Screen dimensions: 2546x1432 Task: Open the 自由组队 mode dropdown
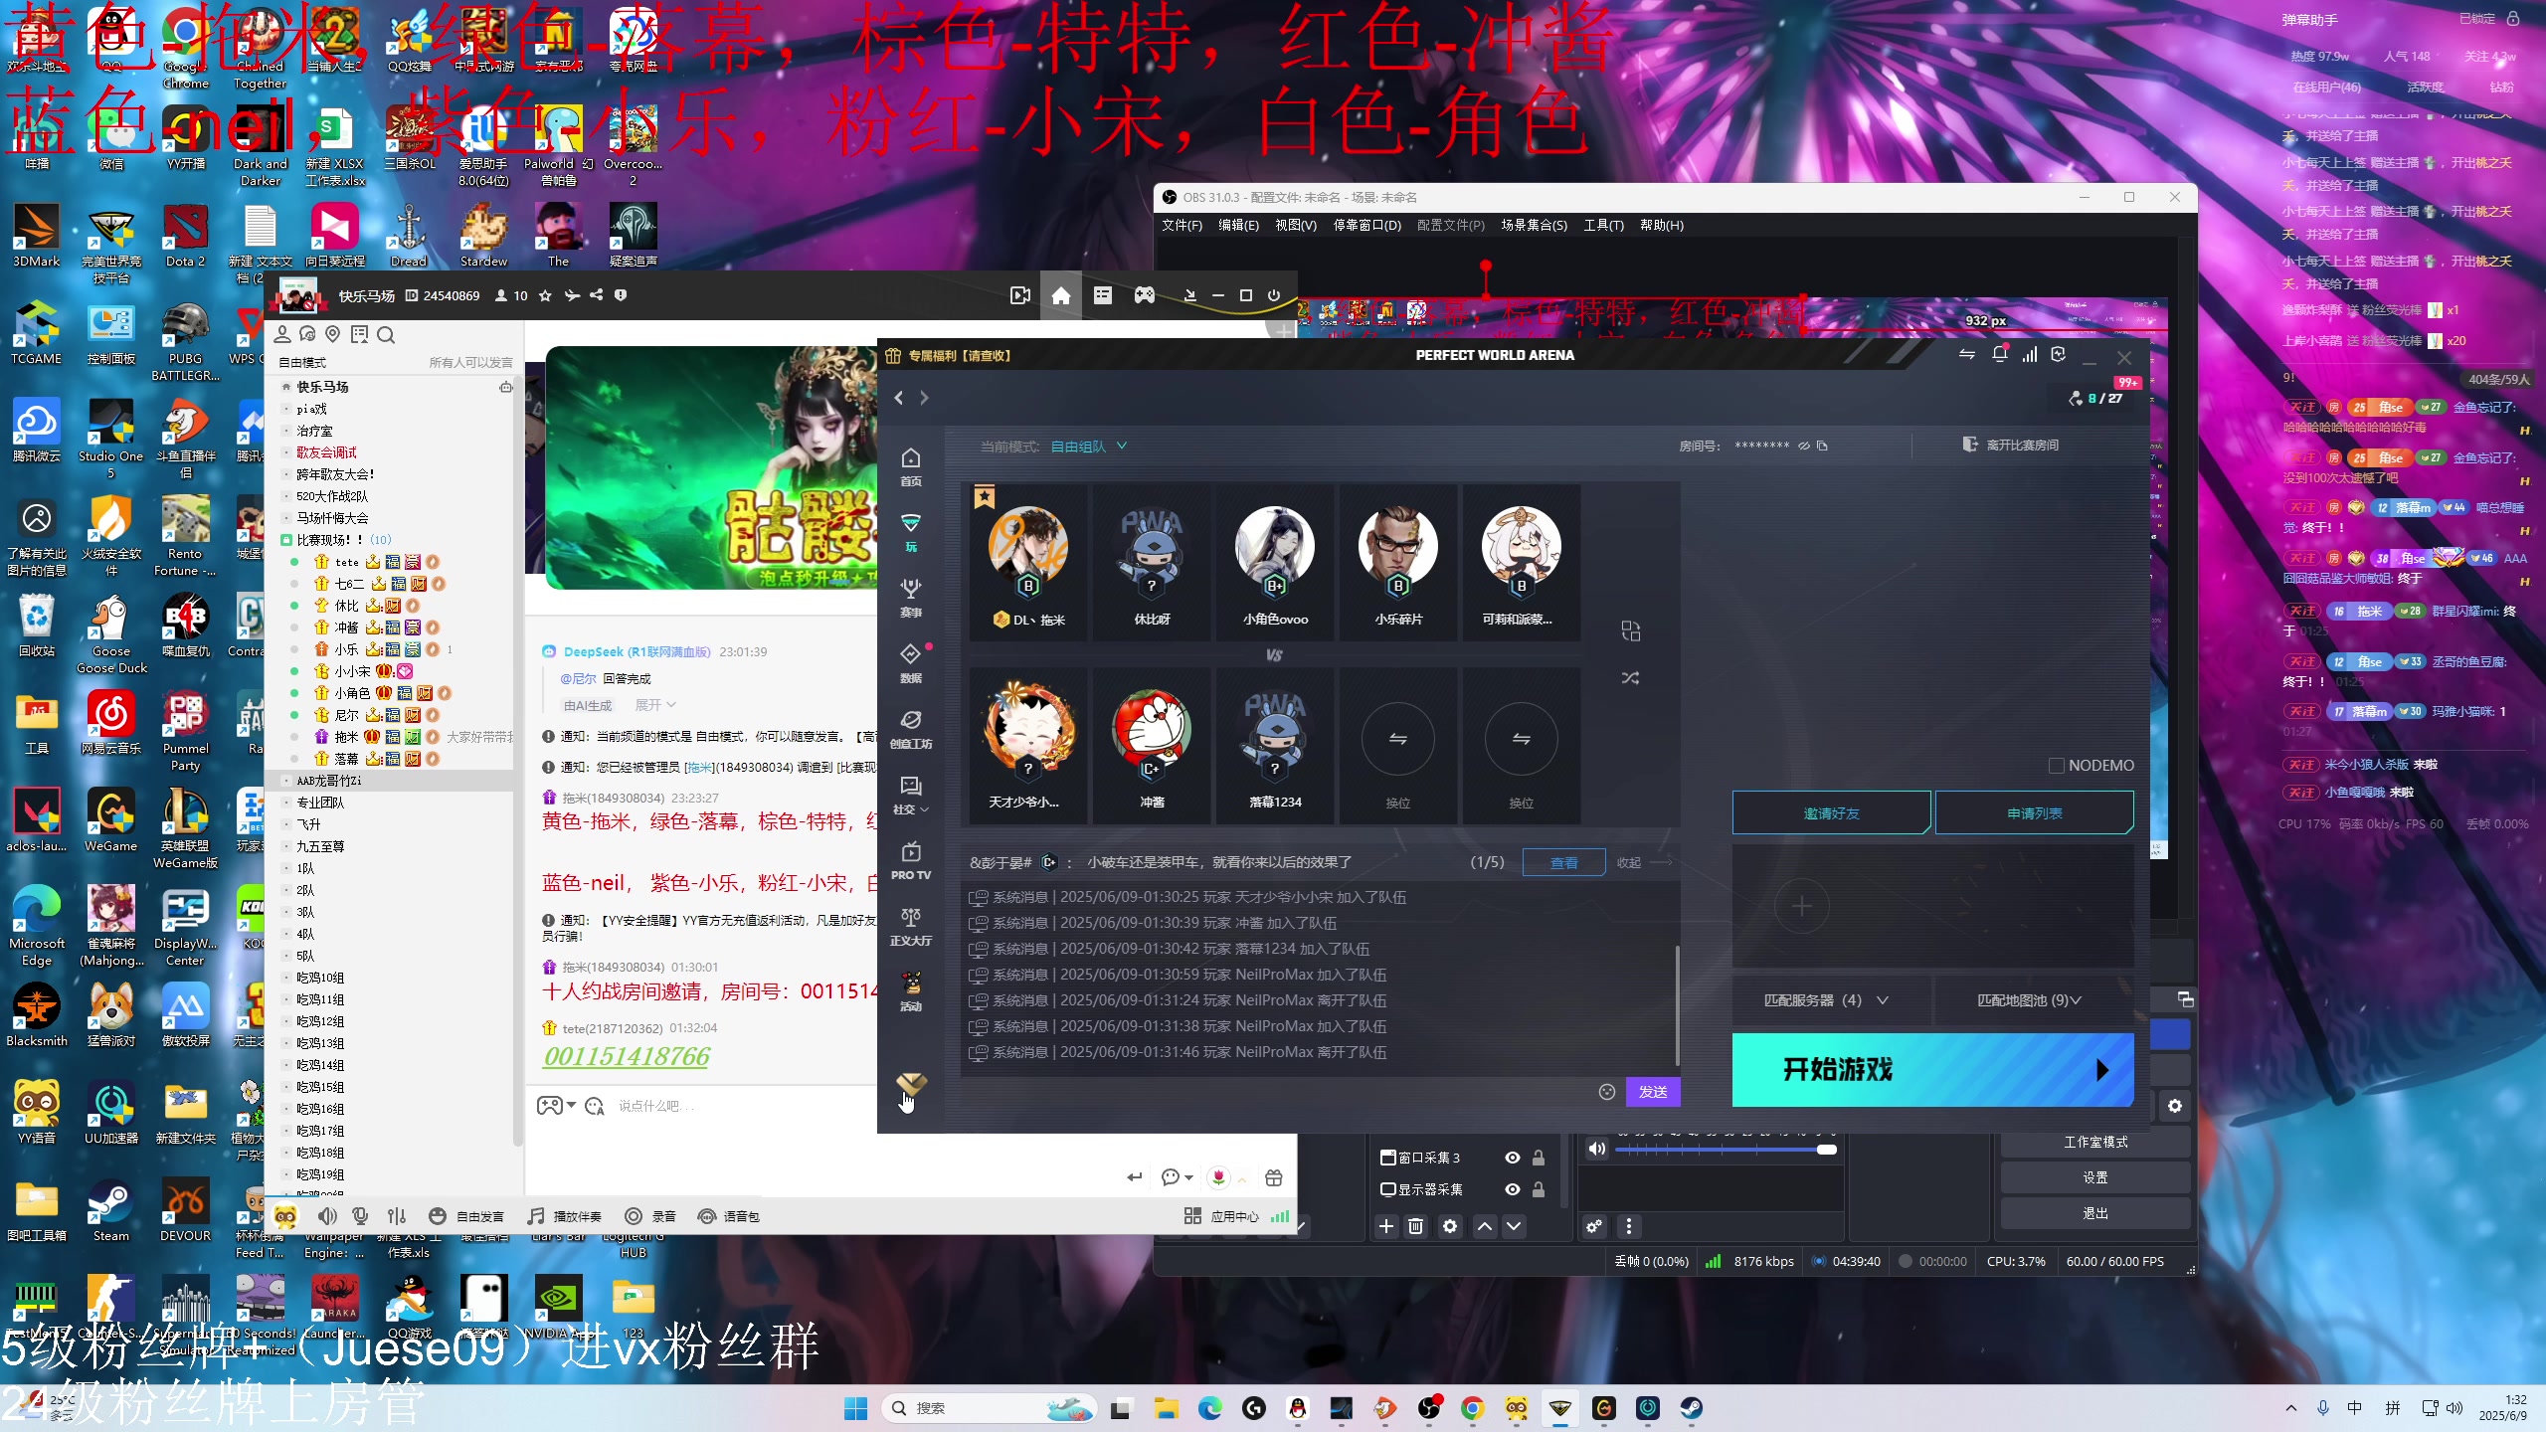click(1089, 447)
